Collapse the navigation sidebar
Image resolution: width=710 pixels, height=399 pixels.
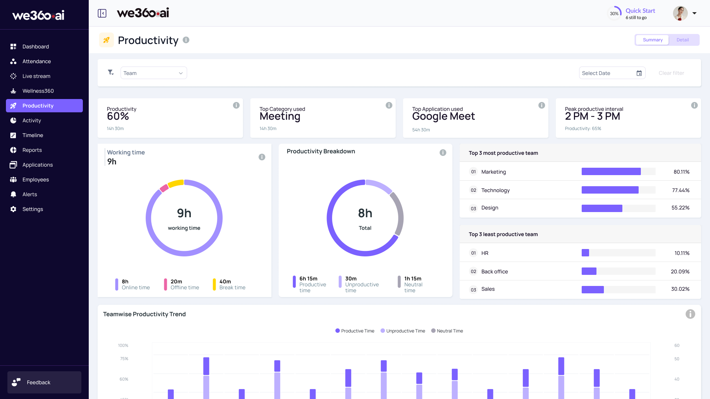[x=101, y=13]
